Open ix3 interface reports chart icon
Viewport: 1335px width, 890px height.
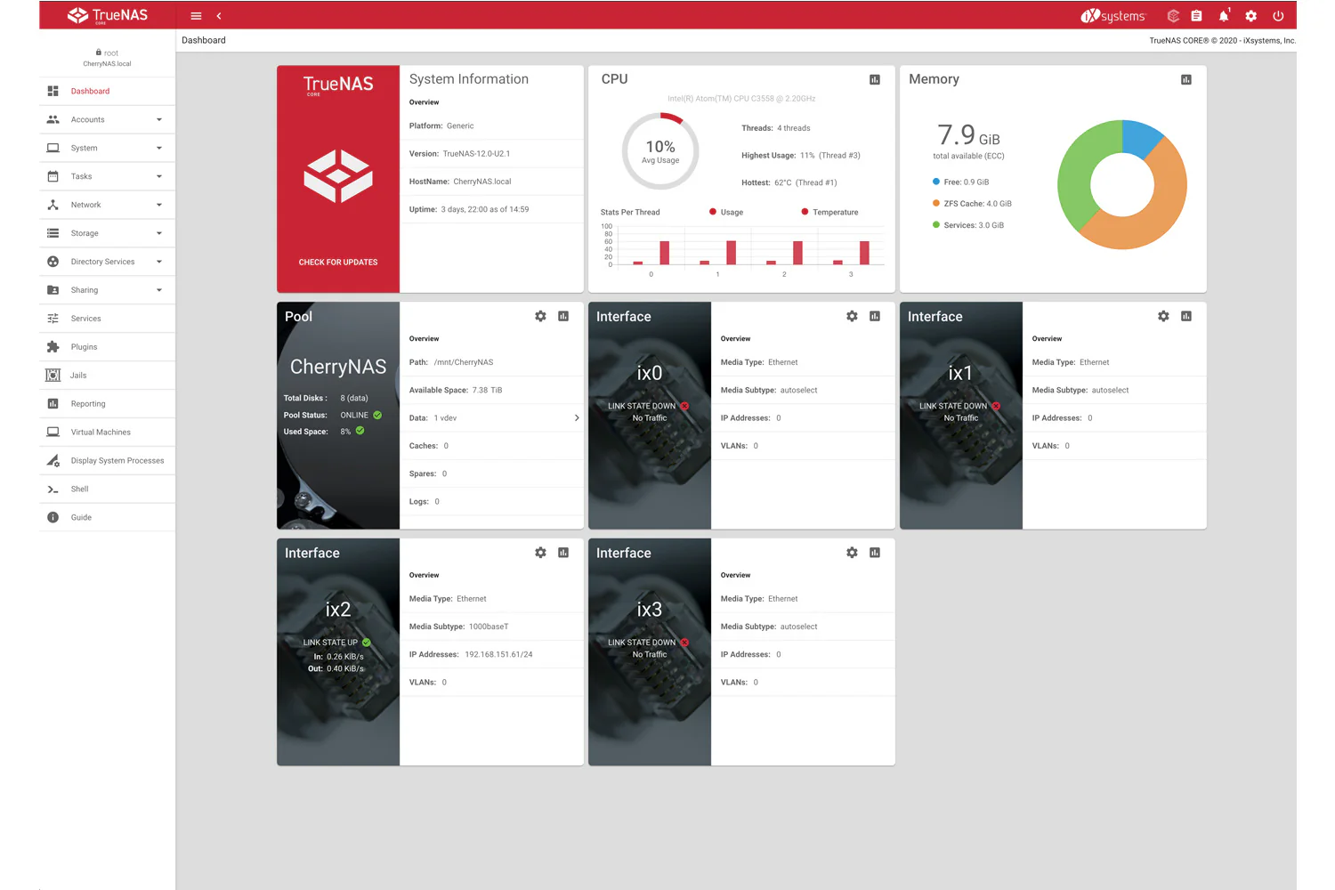875,553
